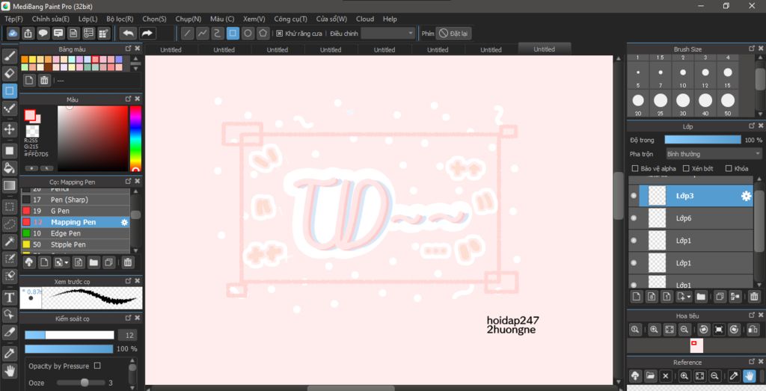The height and width of the screenshot is (391, 766).
Task: Open the Điều chỉnh dropdown
Action: click(x=388, y=33)
